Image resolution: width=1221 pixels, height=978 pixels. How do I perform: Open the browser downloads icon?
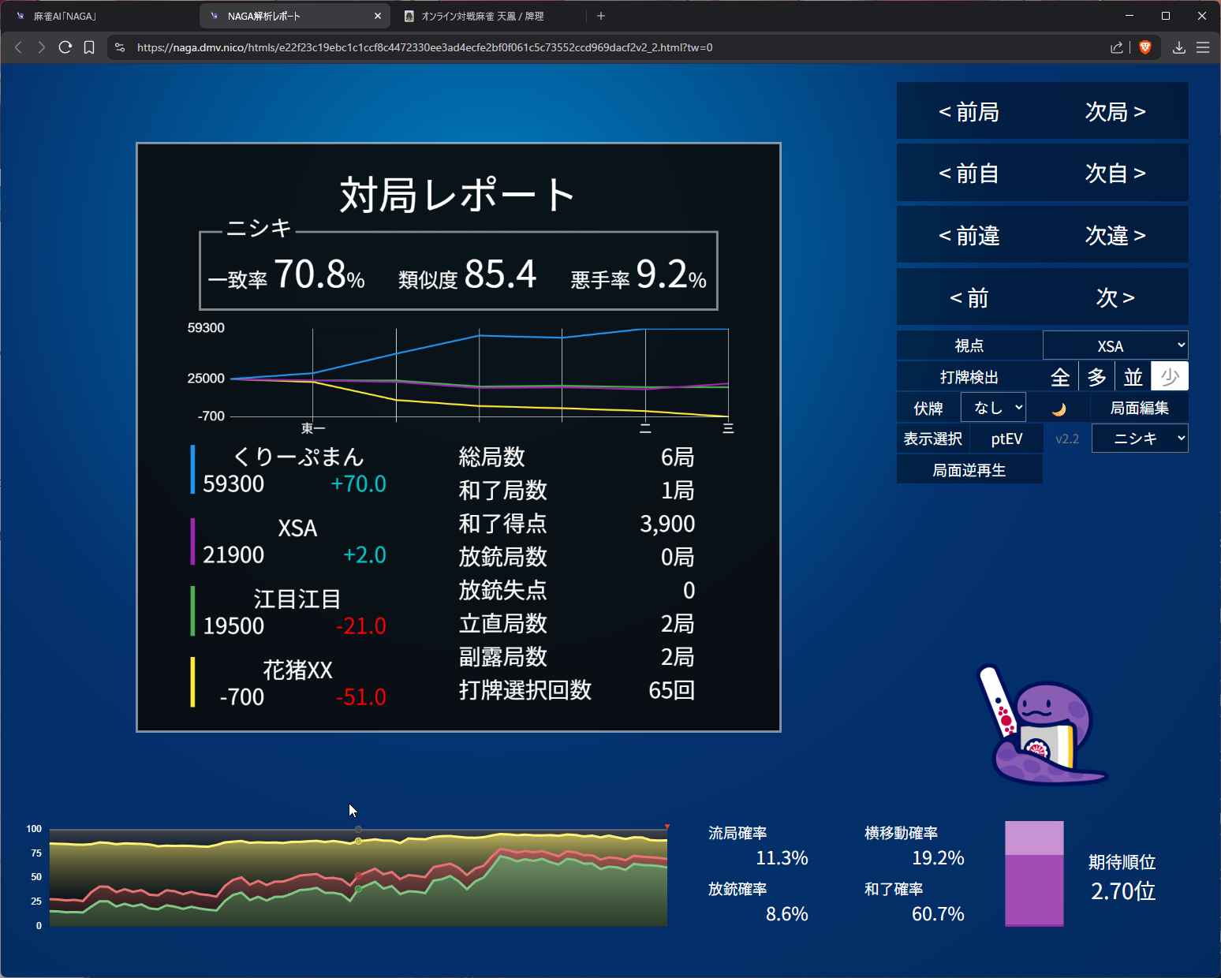[1178, 47]
